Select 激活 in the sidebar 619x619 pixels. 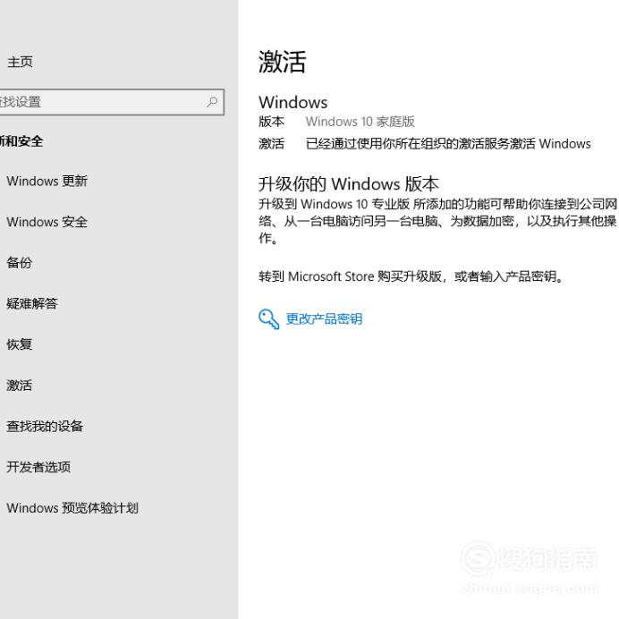click(20, 386)
